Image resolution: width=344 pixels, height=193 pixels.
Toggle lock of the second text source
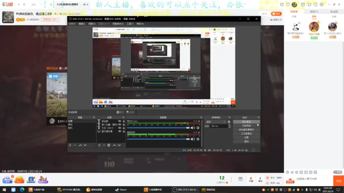tap(124, 124)
